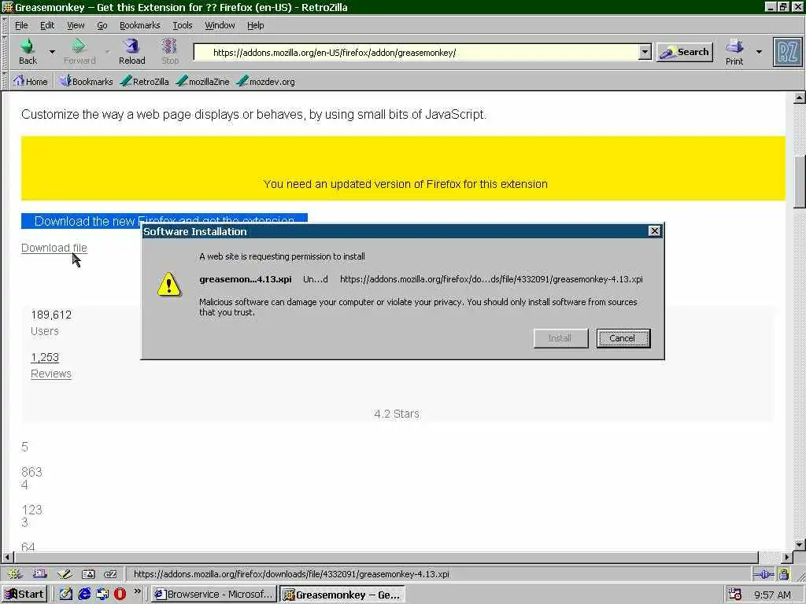Open Address Book component from status bar
Image resolution: width=806 pixels, height=604 pixels.
(88, 573)
